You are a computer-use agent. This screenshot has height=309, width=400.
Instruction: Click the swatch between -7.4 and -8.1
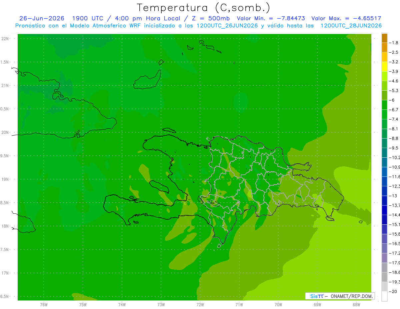tap(384, 124)
